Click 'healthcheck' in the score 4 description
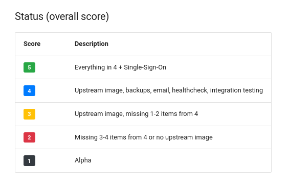This screenshot has width=290, height=189. click(190, 90)
